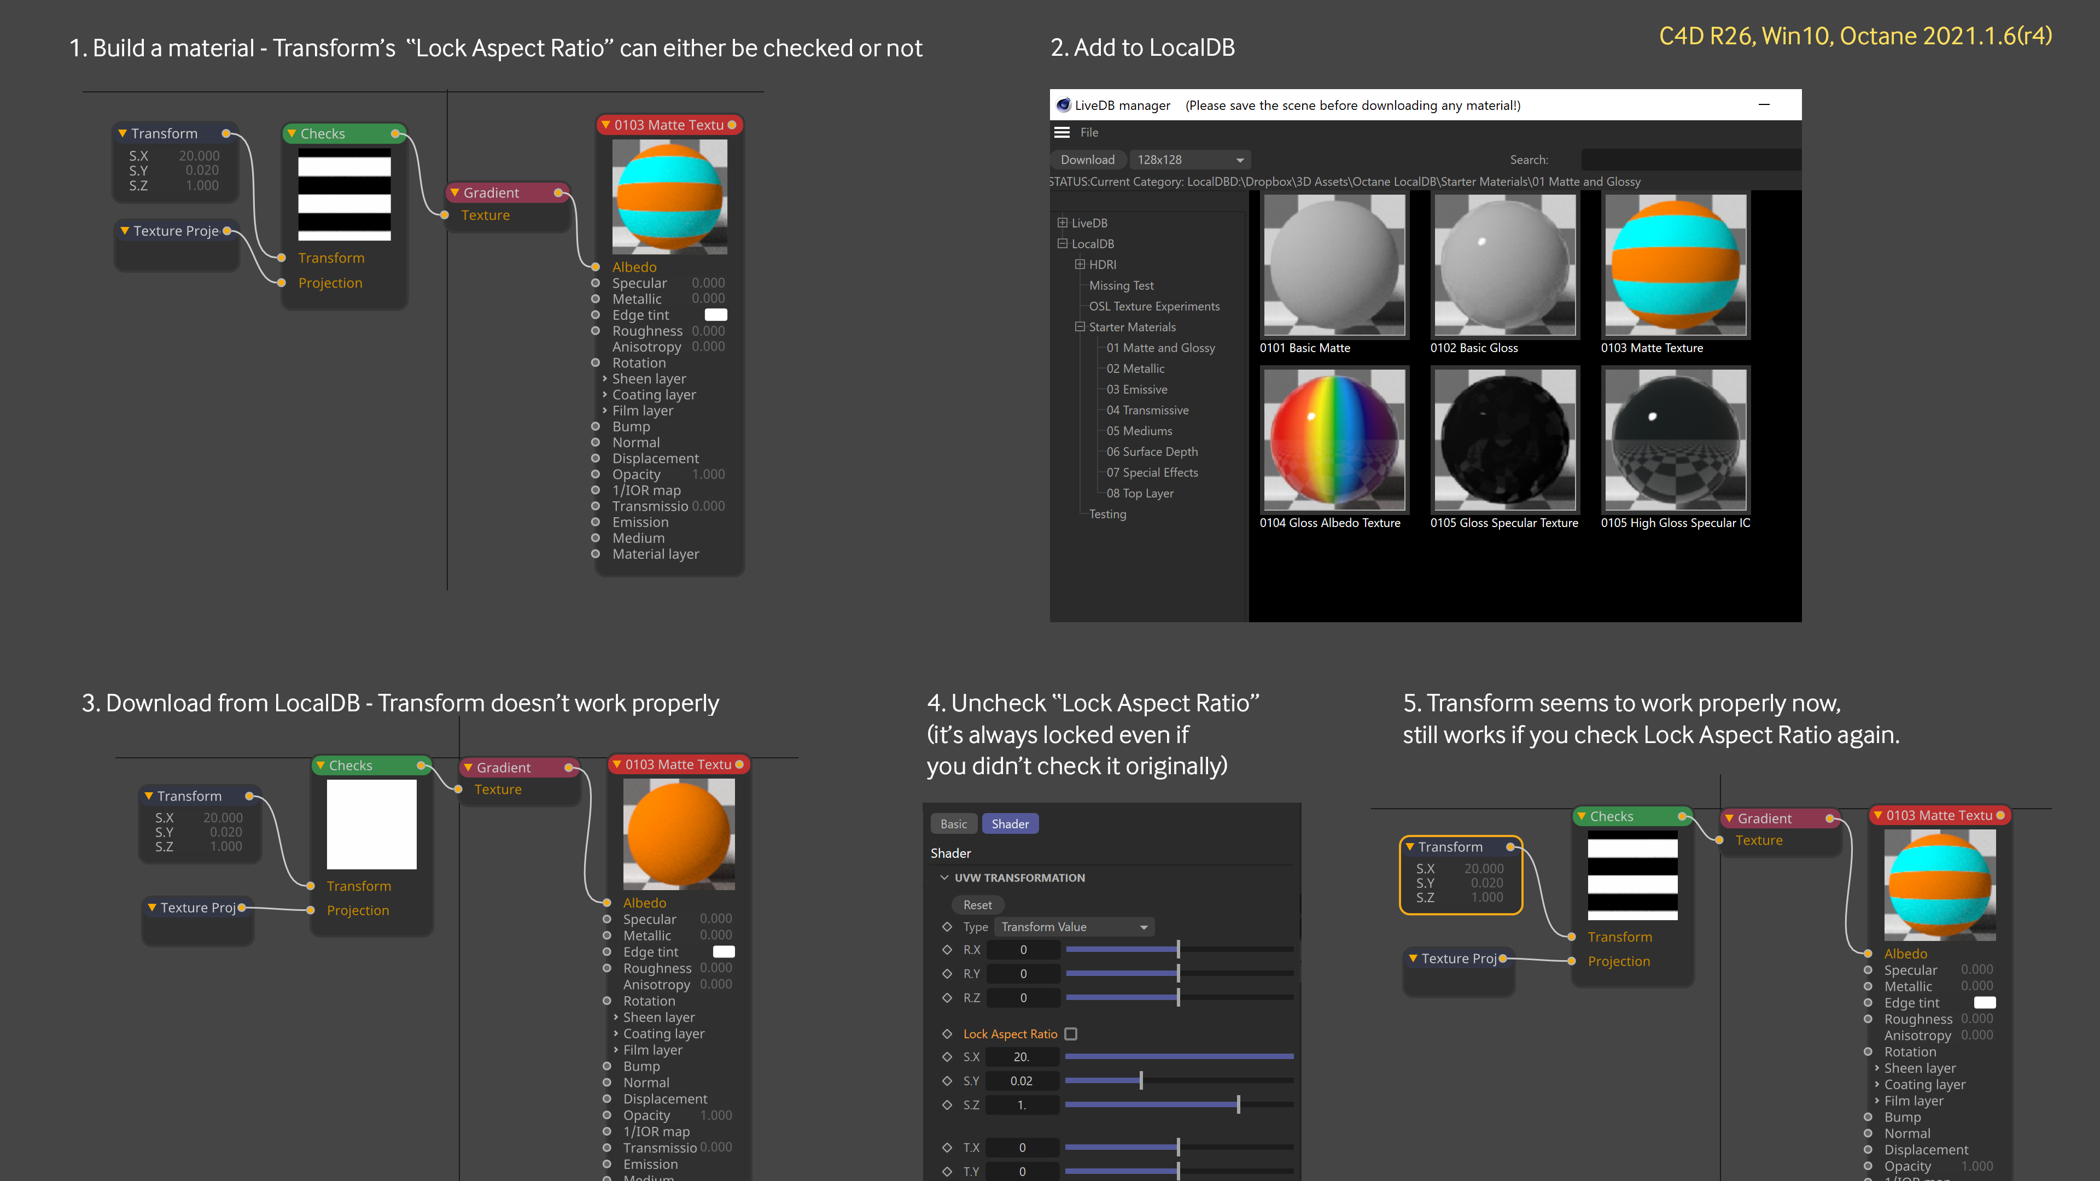Image resolution: width=2100 pixels, height=1181 pixels.
Task: Click the keyframe diamond next to S.Z
Action: click(947, 1104)
